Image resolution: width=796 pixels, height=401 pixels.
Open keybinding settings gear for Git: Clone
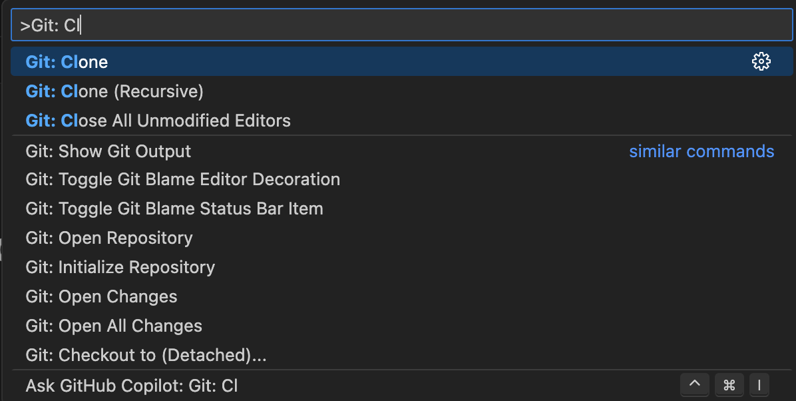point(761,61)
